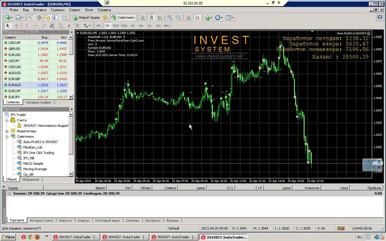Collapse the Счета tree node
386x241 pixels.
click(x=7, y=120)
